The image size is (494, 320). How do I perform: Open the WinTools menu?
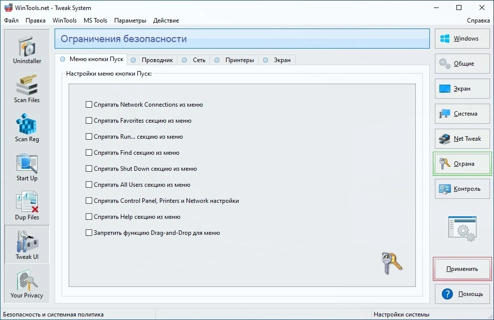coord(65,21)
